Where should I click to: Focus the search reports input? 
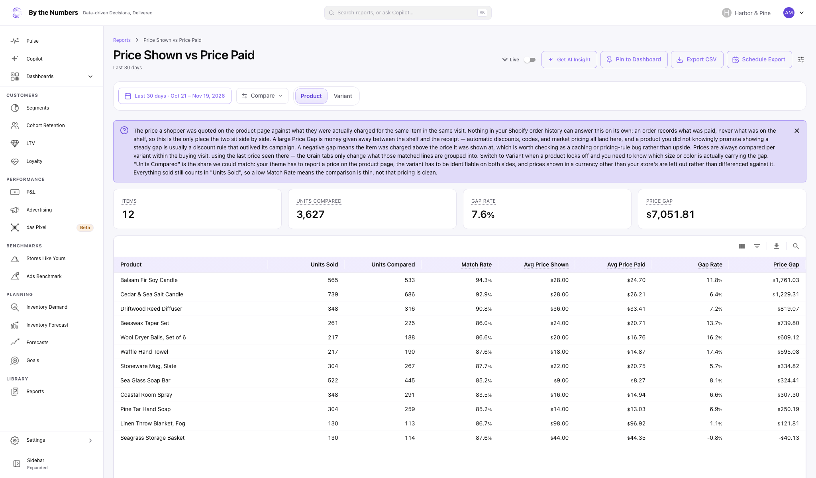point(408,13)
